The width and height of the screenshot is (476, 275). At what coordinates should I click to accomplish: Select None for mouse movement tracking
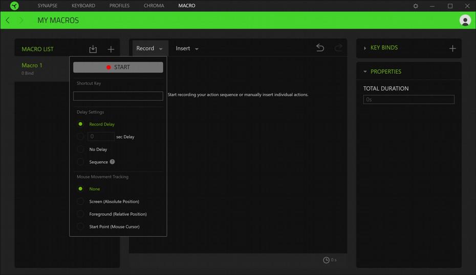click(80, 188)
